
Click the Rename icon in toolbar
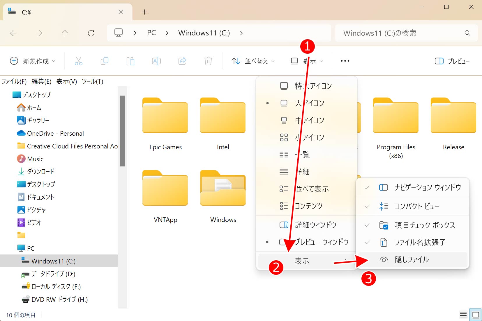(156, 61)
